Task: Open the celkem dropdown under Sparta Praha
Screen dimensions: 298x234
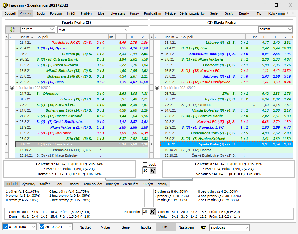Action: [37, 29]
